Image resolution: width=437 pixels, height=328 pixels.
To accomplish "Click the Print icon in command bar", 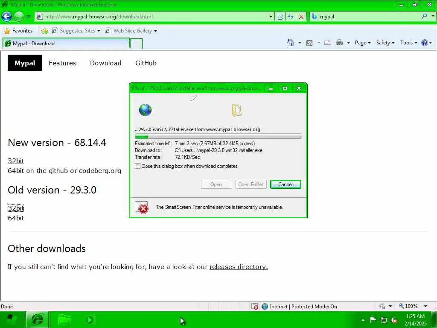I will (339, 43).
